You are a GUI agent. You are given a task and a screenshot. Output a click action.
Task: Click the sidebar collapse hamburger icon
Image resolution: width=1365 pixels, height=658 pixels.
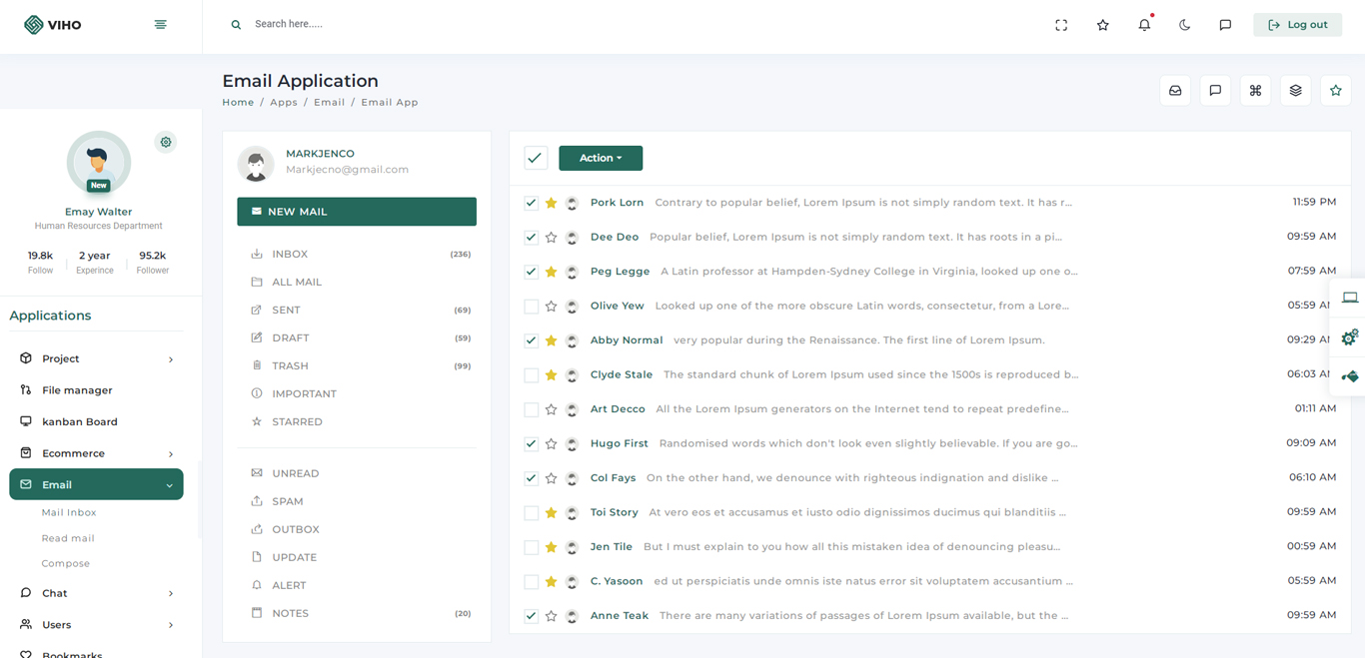tap(160, 25)
